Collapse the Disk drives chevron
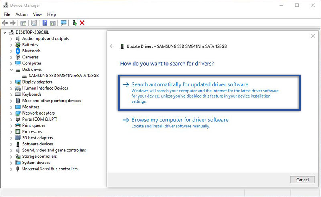This screenshot has height=197, width=321. (x=11, y=70)
